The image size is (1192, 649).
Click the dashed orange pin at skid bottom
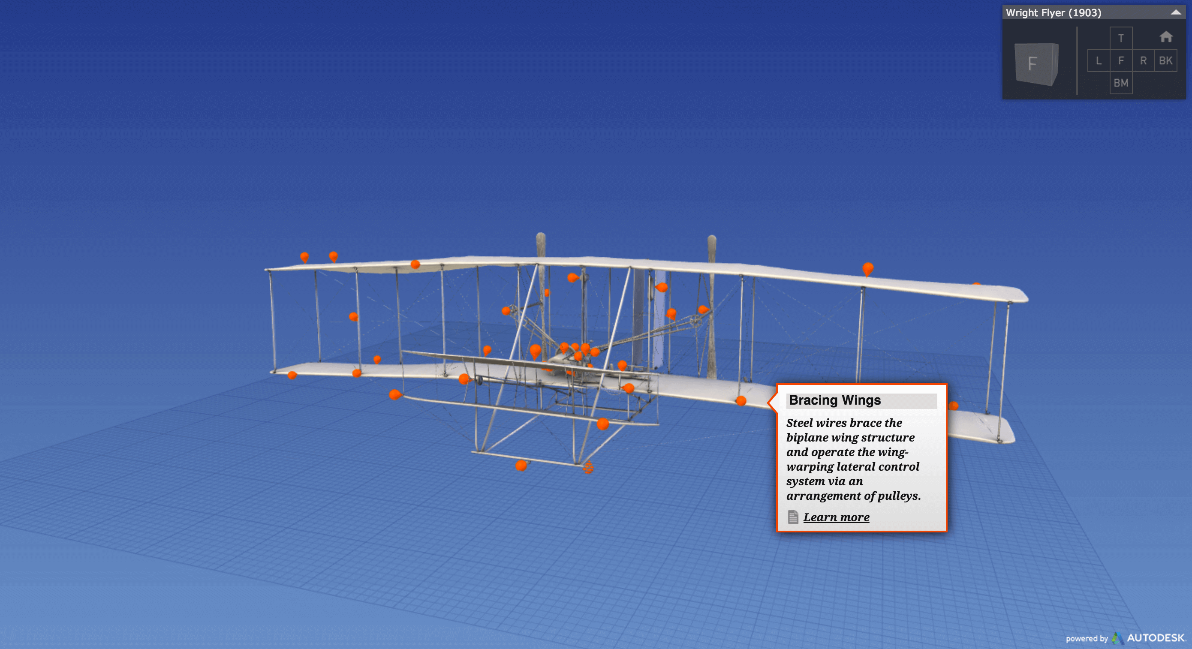588,467
